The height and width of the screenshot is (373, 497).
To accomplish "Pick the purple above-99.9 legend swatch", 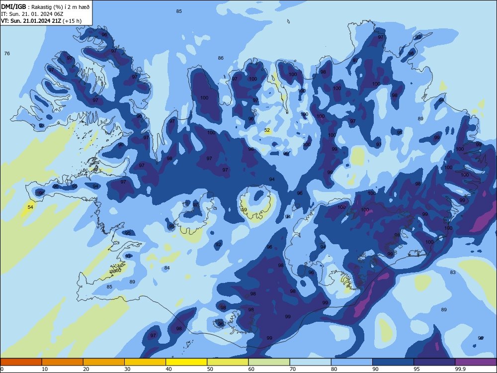I will tap(476, 362).
